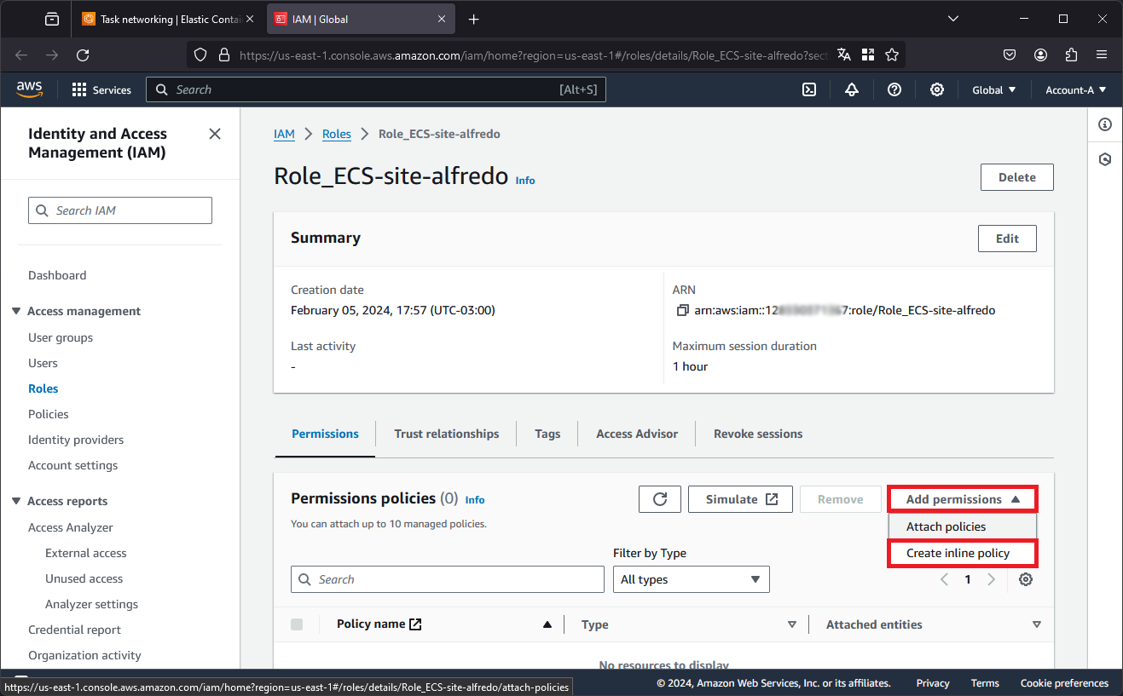Click the translate page icon in address bar
This screenshot has height=696, width=1123.
point(844,55)
